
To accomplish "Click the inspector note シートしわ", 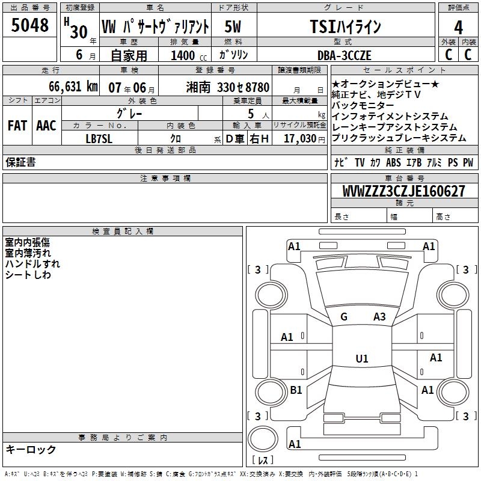I will click(28, 275).
